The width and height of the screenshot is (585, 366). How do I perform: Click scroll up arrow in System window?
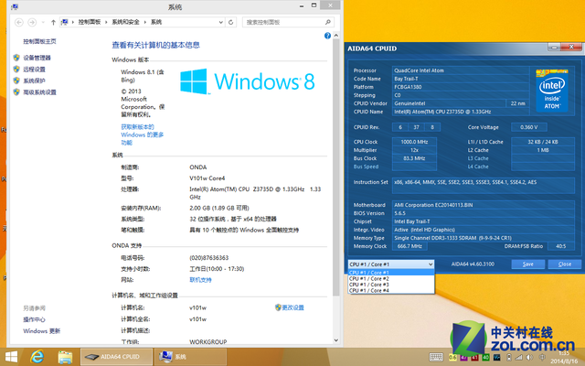click(x=336, y=36)
